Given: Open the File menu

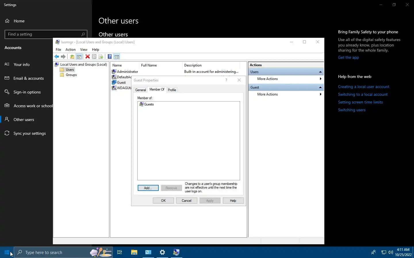Looking at the screenshot, I should [58, 50].
